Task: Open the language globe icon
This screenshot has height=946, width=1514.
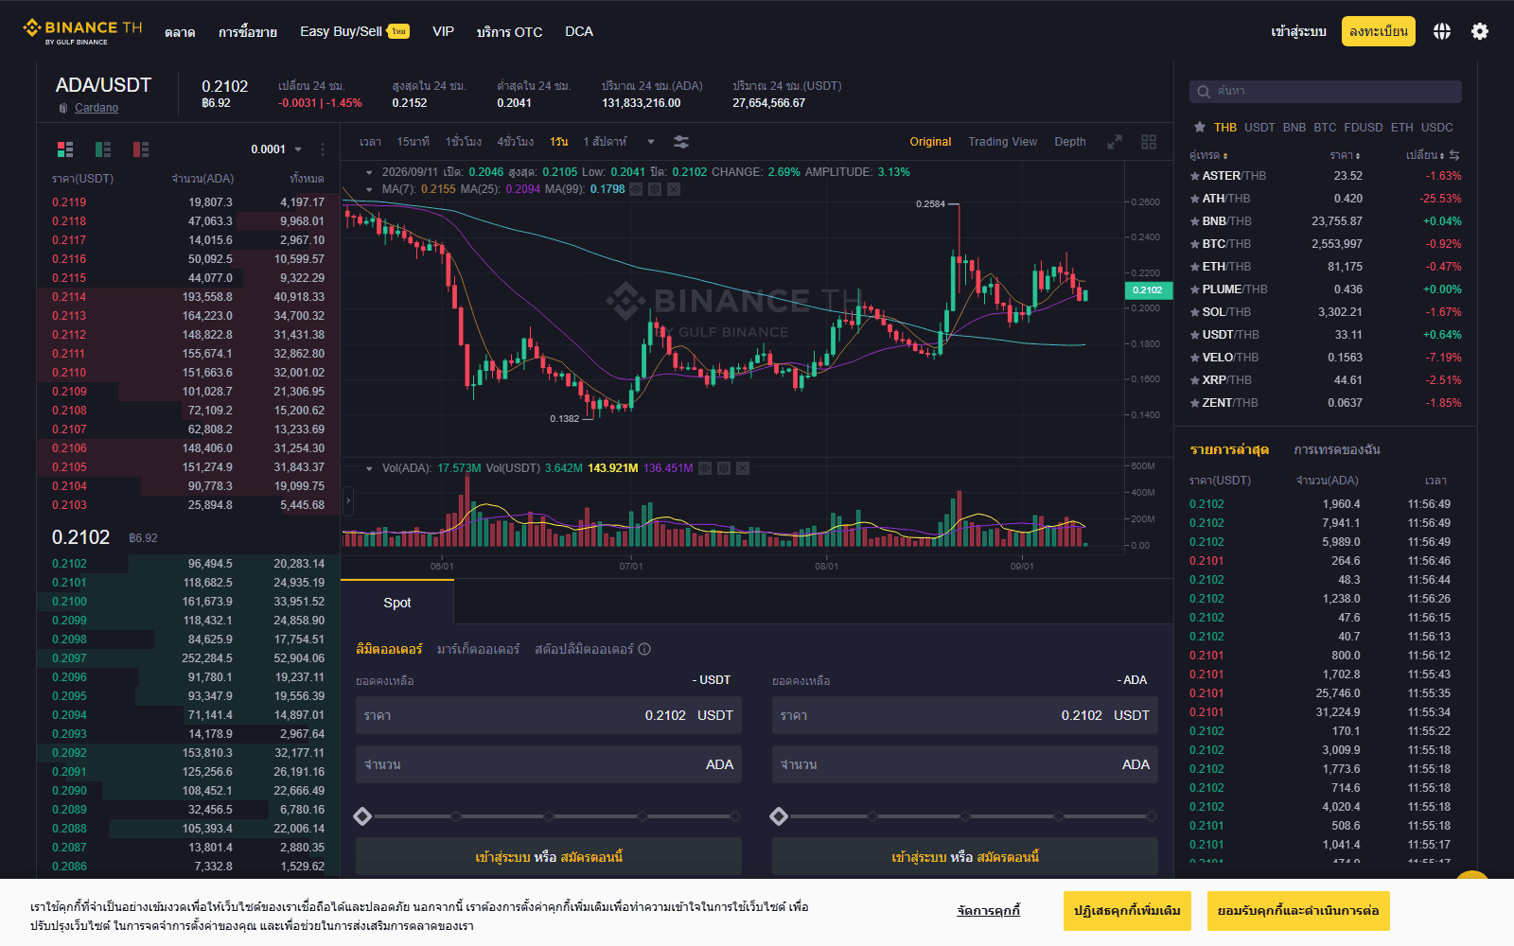Action: (1441, 31)
